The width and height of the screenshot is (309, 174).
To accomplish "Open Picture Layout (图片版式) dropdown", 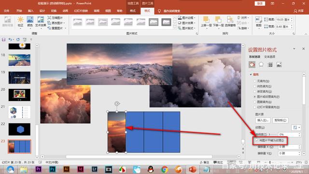I will (187, 28).
